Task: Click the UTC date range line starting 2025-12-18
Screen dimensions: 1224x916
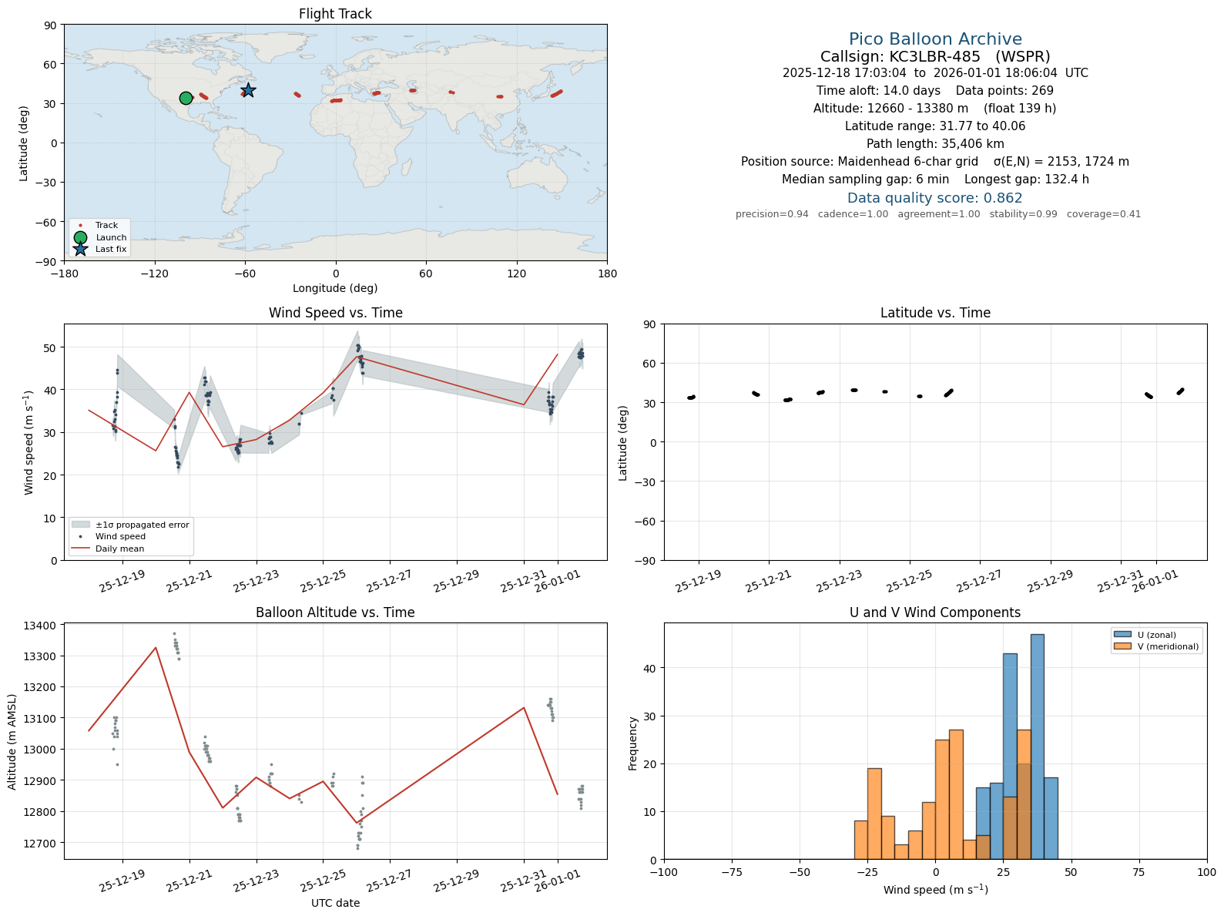Action: pyautogui.click(x=935, y=73)
